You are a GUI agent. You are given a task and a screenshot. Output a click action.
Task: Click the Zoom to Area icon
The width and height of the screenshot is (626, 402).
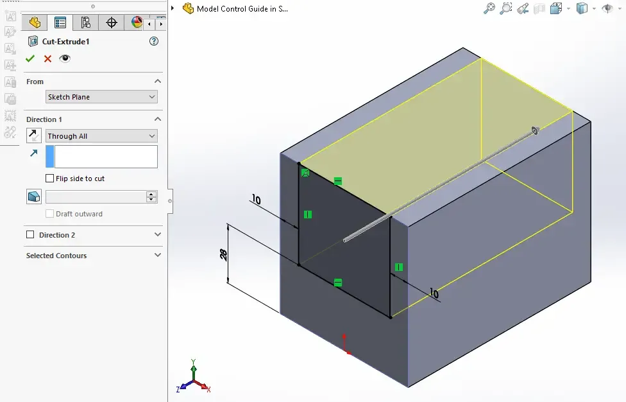[x=506, y=8]
